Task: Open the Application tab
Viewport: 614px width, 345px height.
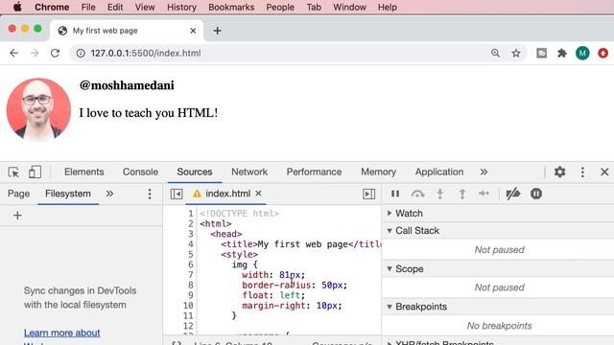Action: click(439, 172)
